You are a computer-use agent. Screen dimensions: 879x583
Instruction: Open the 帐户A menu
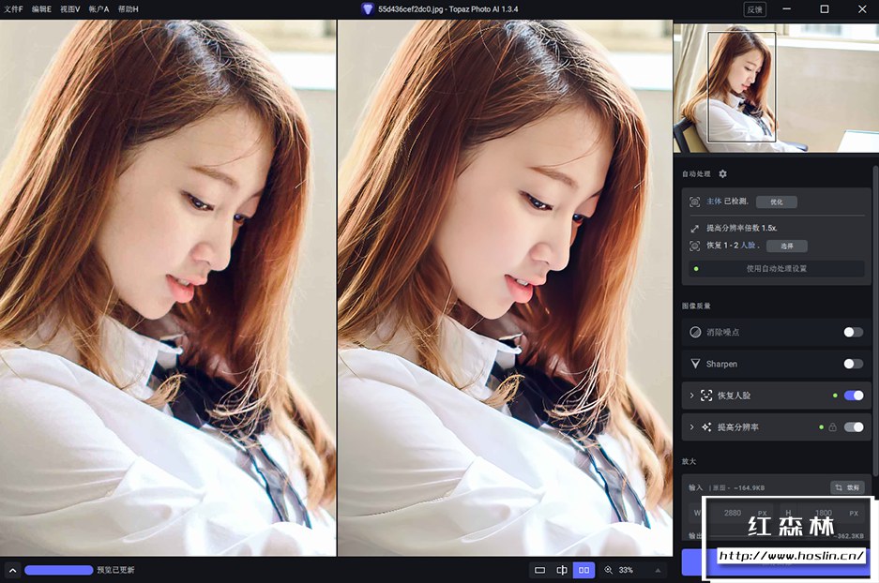click(x=99, y=9)
